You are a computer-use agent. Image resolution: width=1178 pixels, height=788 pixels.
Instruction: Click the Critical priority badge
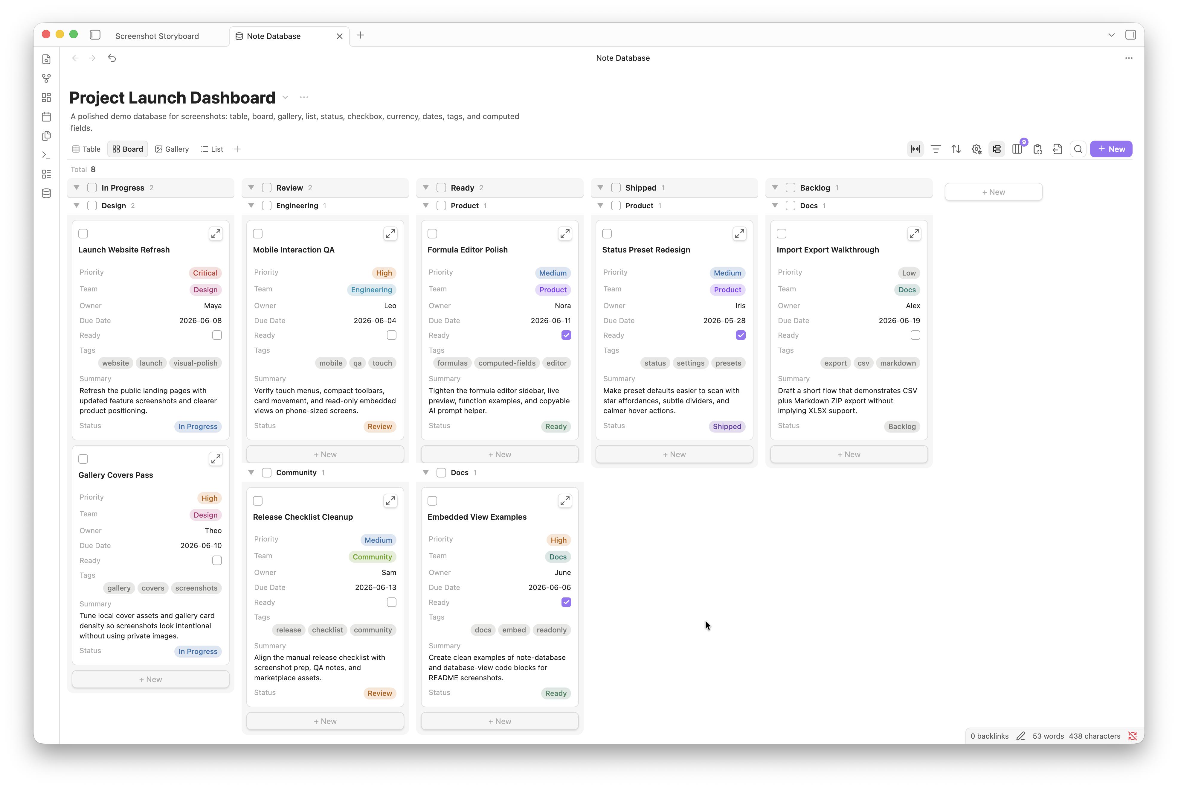(205, 273)
